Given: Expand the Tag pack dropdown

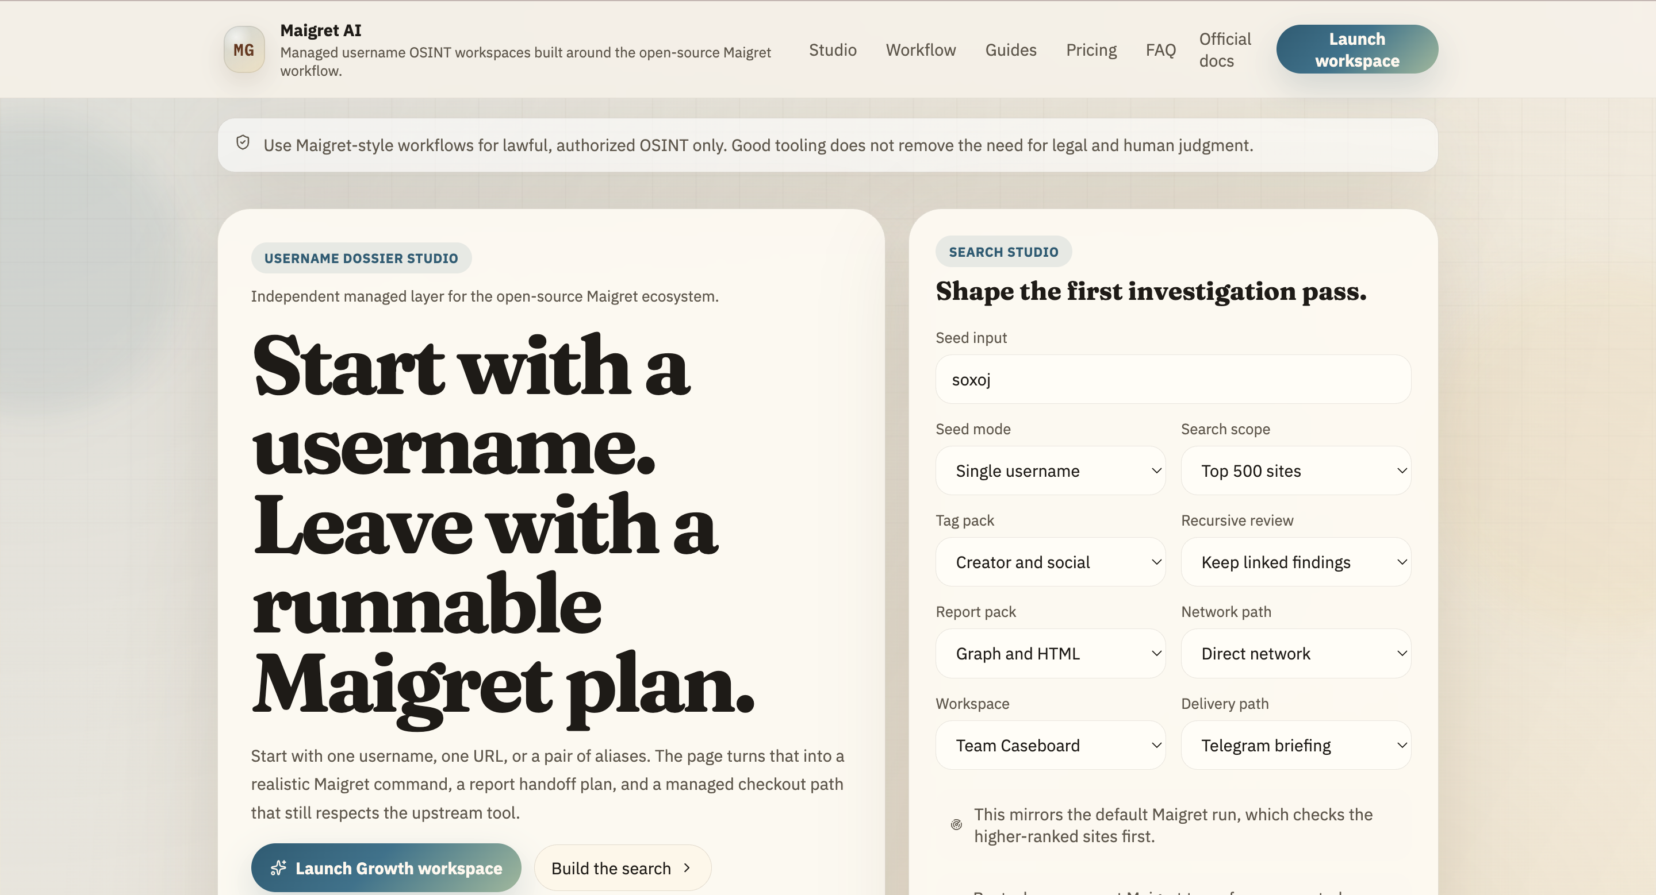Looking at the screenshot, I should [1051, 562].
